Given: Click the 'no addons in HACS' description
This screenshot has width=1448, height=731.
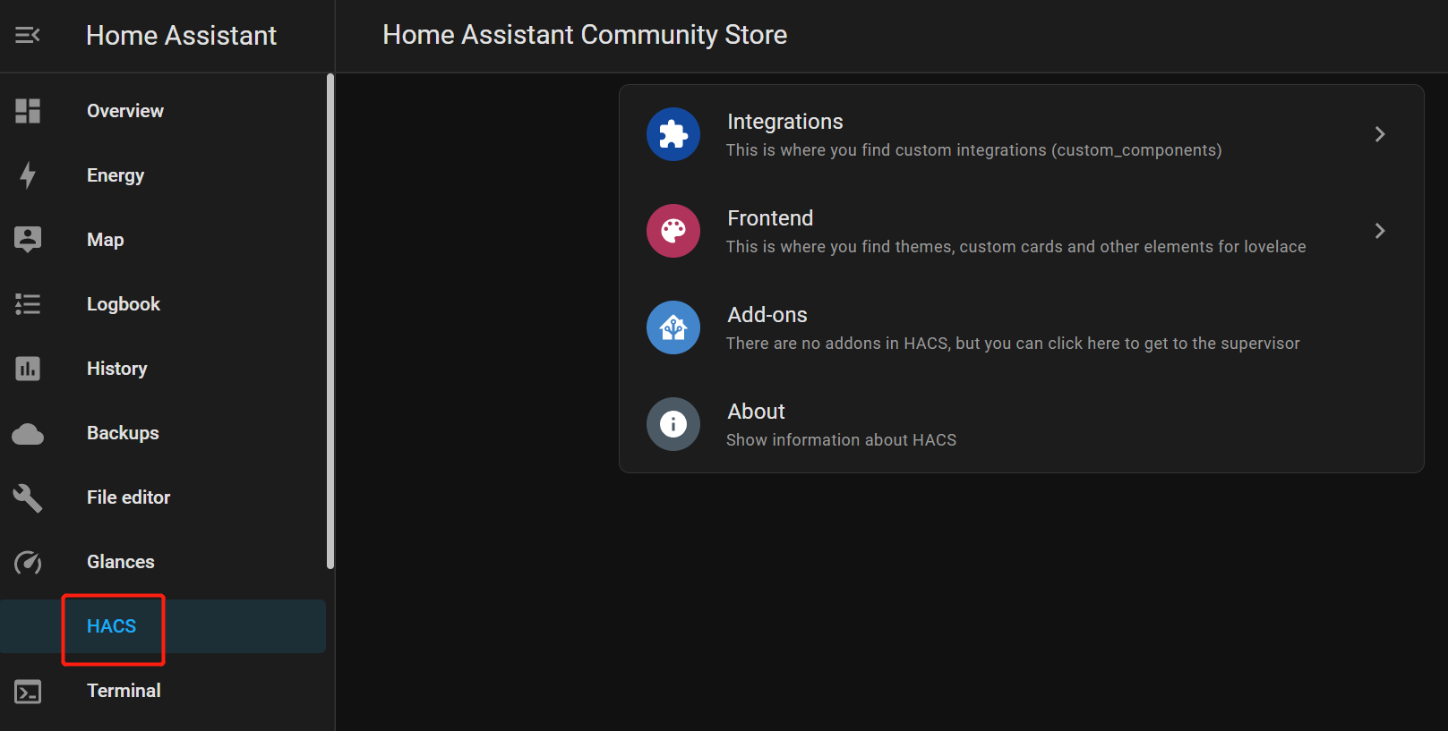Looking at the screenshot, I should click(1013, 344).
